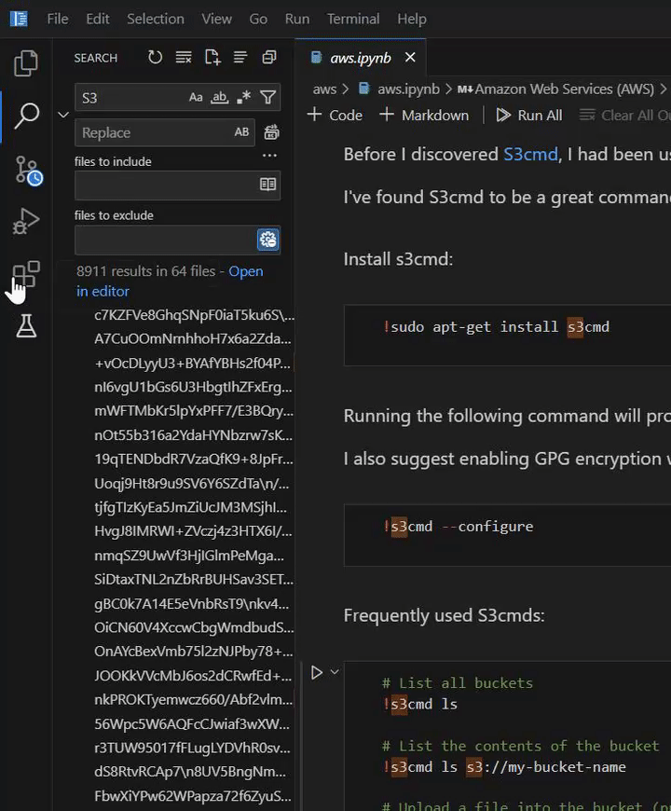Clear all search results
Image resolution: width=671 pixels, height=811 pixels.
pyautogui.click(x=183, y=57)
